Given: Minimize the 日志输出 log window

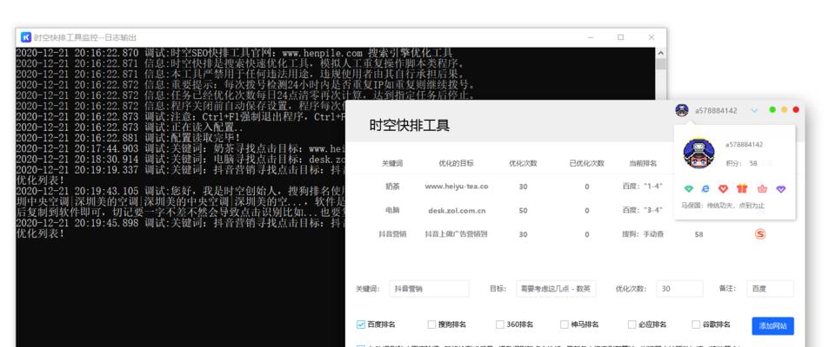Looking at the screenshot, I should (590, 37).
